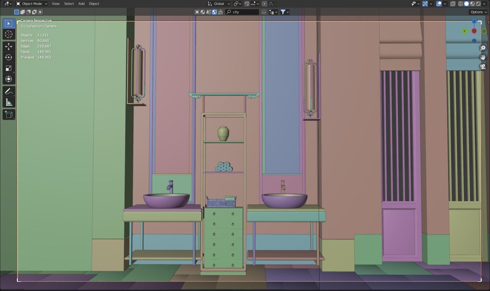Screen dimensions: 490x291
Task: Click the 'Camera Perspective' label
Action: pos(36,21)
